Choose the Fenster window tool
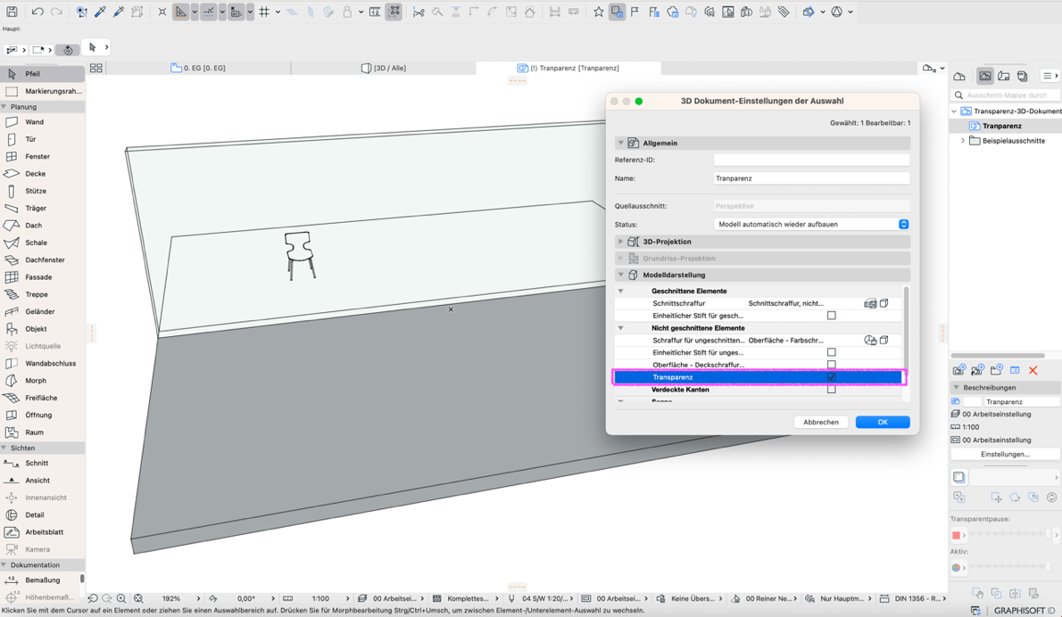Screen dimensions: 1062x617 (x=42, y=156)
